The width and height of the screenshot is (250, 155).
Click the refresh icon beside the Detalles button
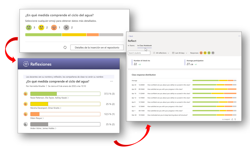tap(65, 47)
